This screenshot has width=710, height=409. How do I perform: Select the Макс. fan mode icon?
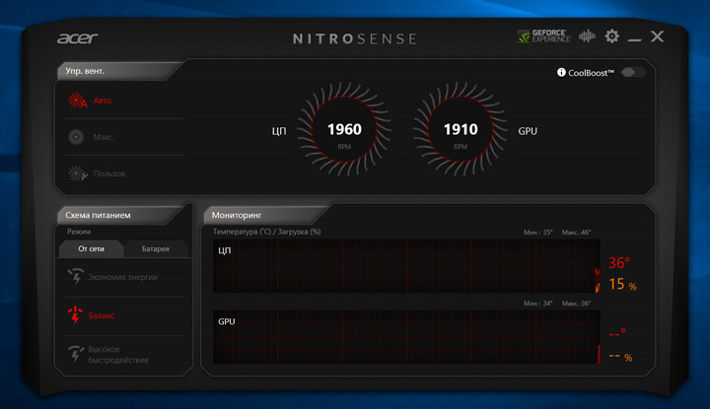click(x=76, y=137)
